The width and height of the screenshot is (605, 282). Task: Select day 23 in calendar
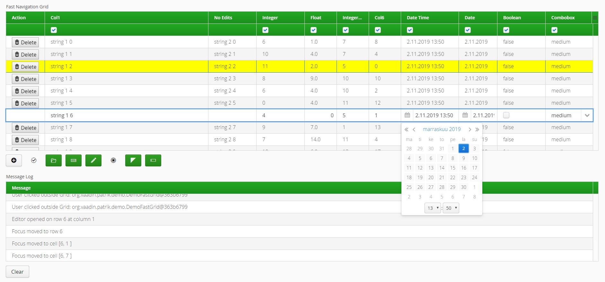463,177
